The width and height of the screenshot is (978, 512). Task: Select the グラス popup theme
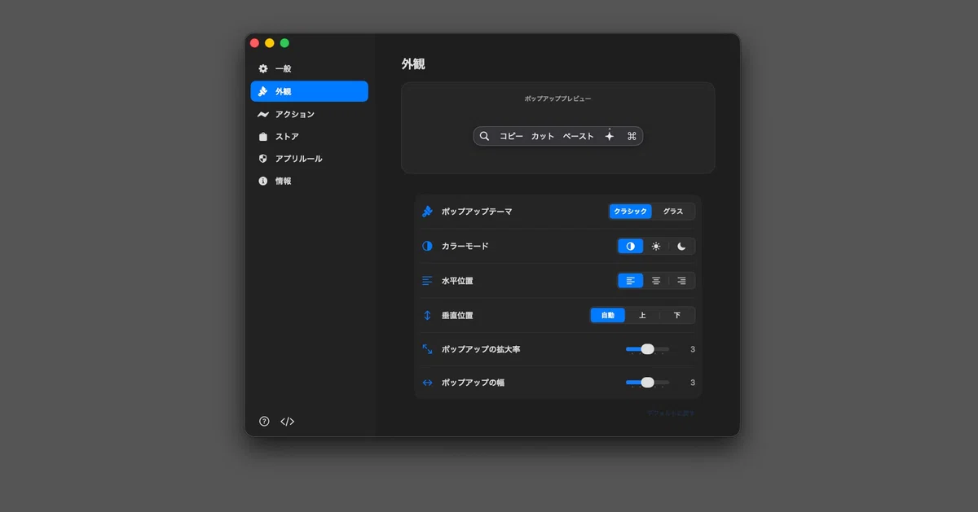[673, 212]
